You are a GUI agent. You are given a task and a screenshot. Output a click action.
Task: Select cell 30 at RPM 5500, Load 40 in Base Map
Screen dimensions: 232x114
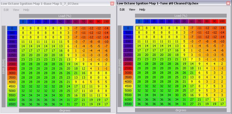[61, 95]
